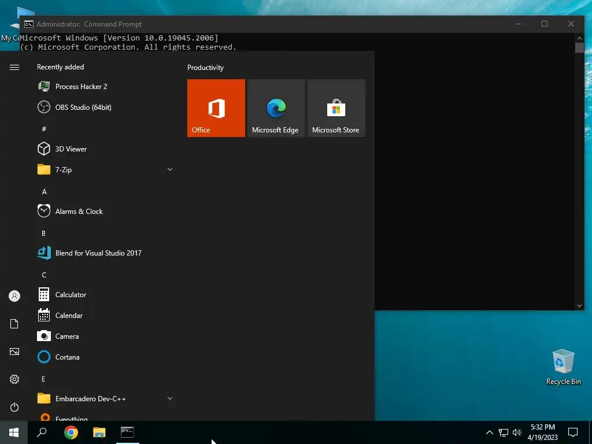
Task: Click Command Prompt title bar icon
Action: [x=29, y=24]
